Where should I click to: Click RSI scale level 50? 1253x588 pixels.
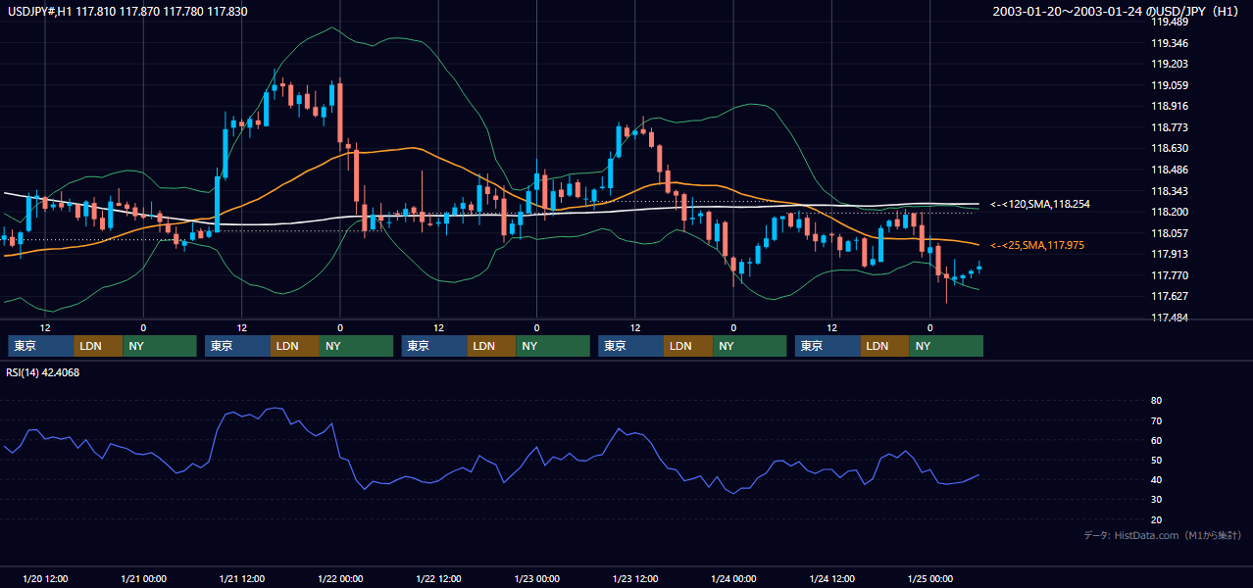click(x=1156, y=460)
